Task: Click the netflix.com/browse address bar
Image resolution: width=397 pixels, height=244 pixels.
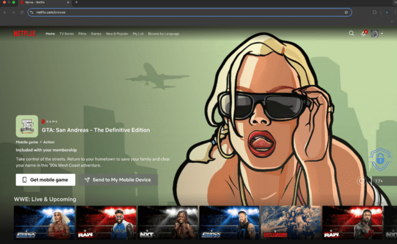Action: 189,12
